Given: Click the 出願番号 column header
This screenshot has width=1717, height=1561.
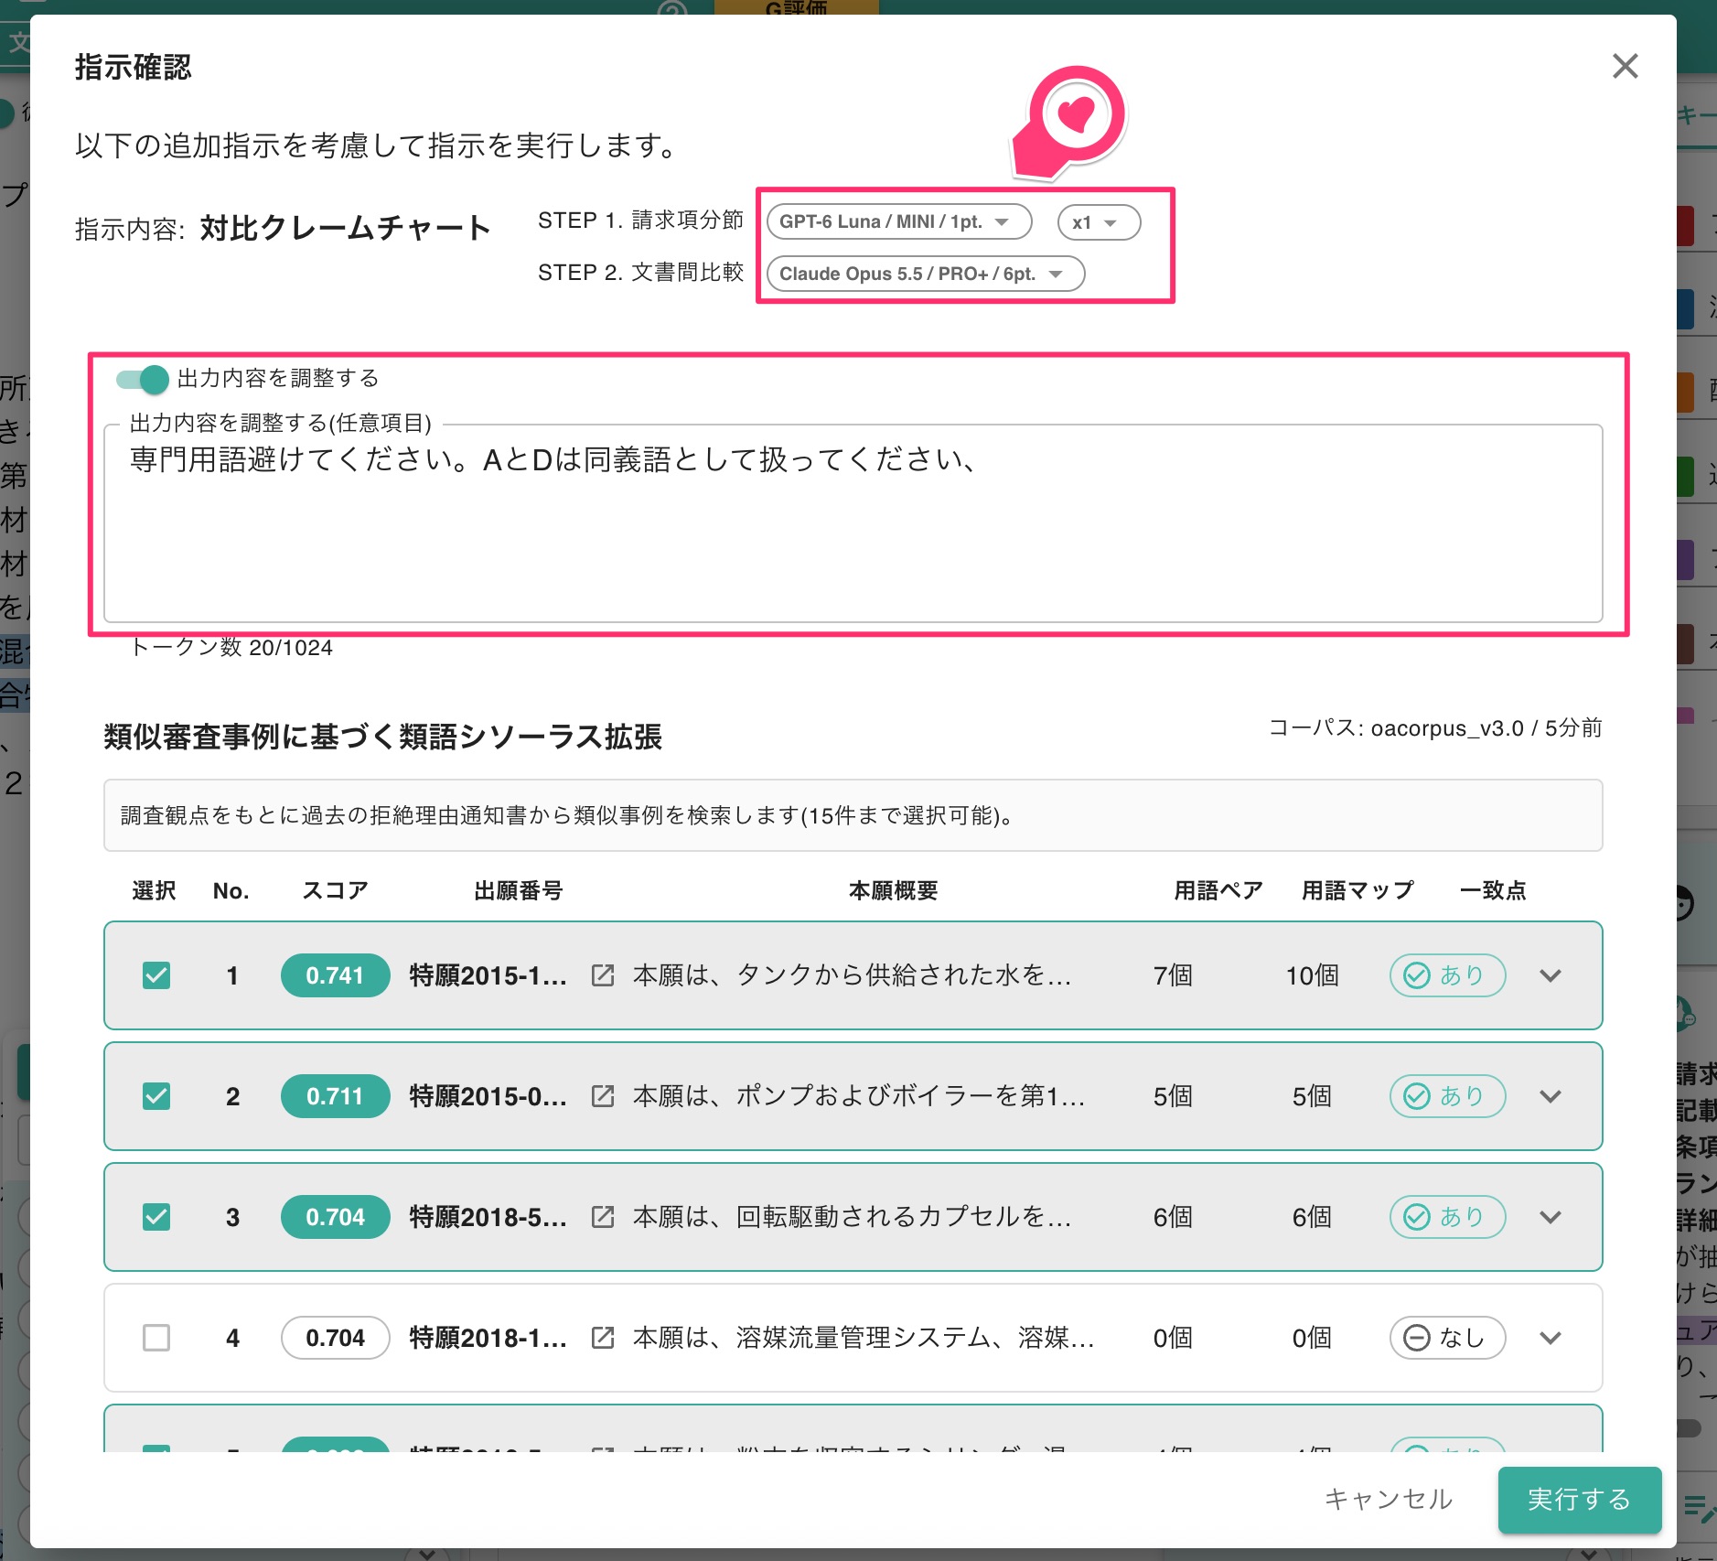Looking at the screenshot, I should coord(518,890).
